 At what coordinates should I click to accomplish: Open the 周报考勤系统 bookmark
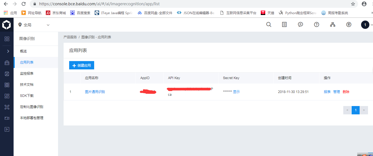coord(335,13)
